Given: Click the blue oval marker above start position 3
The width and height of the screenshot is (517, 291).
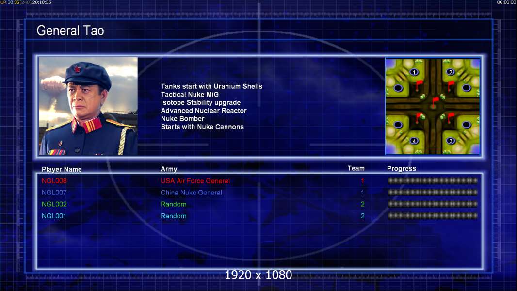Looking at the screenshot, I should 466,125.
